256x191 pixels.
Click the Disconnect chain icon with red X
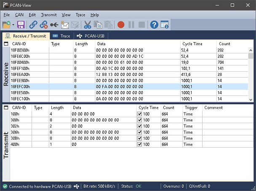(44, 25)
